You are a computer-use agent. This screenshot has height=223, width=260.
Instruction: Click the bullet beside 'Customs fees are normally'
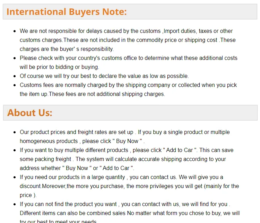pyautogui.click(x=15, y=85)
